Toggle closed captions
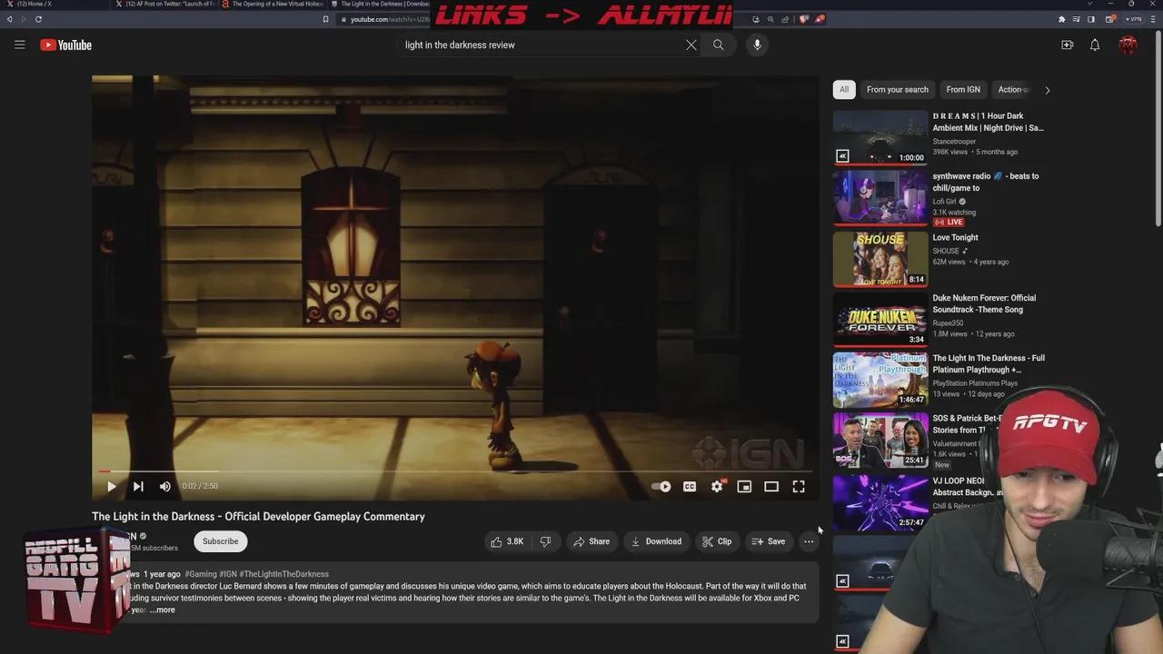Viewport: 1163px width, 654px height. click(x=690, y=487)
